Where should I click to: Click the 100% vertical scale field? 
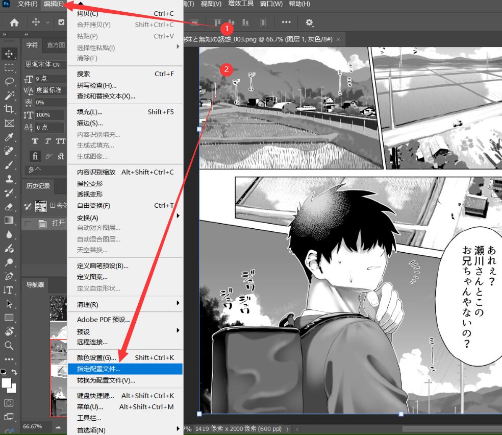click(49, 115)
